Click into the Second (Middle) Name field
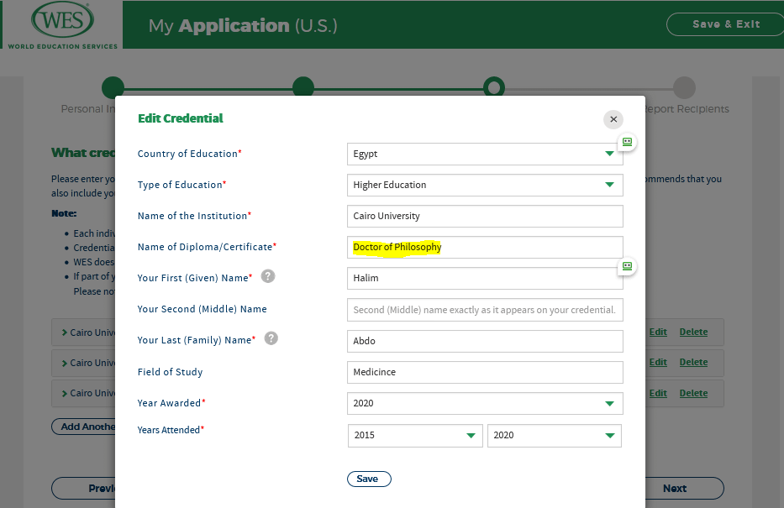784x508 pixels. click(x=485, y=309)
